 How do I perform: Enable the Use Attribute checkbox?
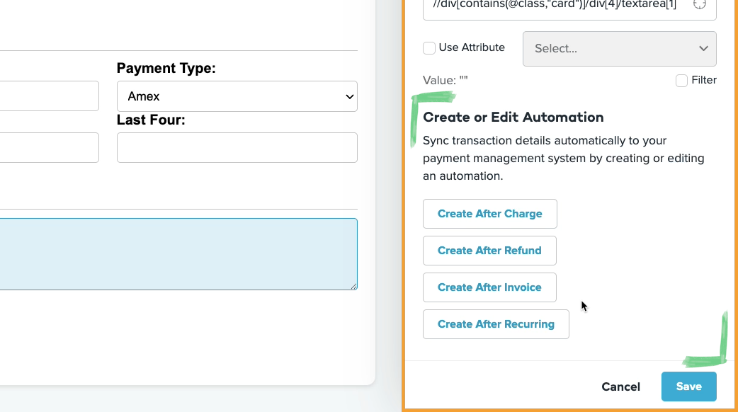point(428,48)
